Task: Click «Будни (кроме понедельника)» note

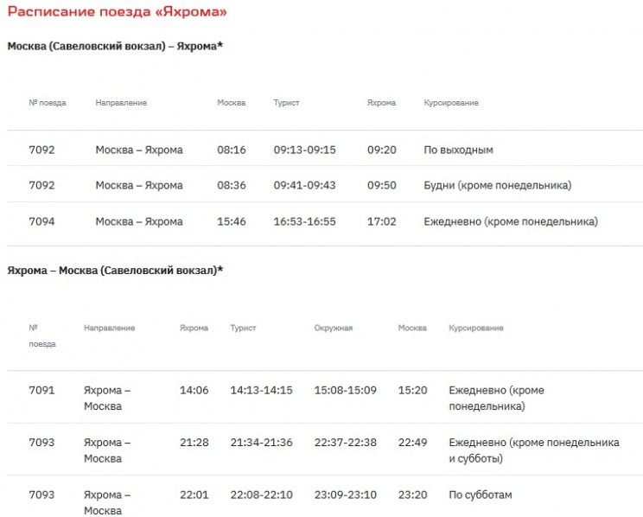Action: (498, 186)
